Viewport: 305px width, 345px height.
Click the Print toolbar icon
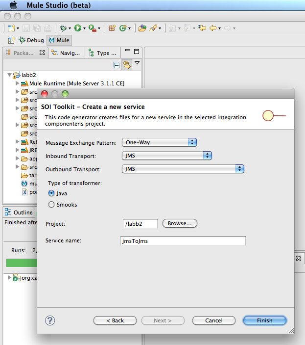pyautogui.click(x=47, y=28)
